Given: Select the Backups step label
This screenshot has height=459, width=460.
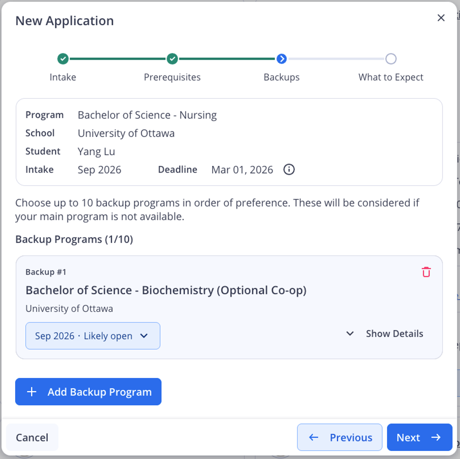Looking at the screenshot, I should (x=281, y=77).
